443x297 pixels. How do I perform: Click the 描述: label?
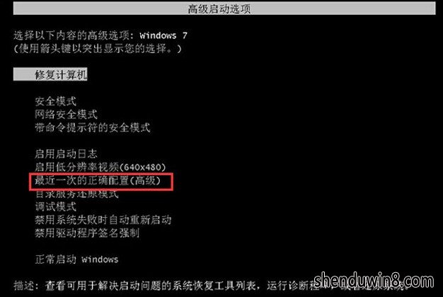26,286
